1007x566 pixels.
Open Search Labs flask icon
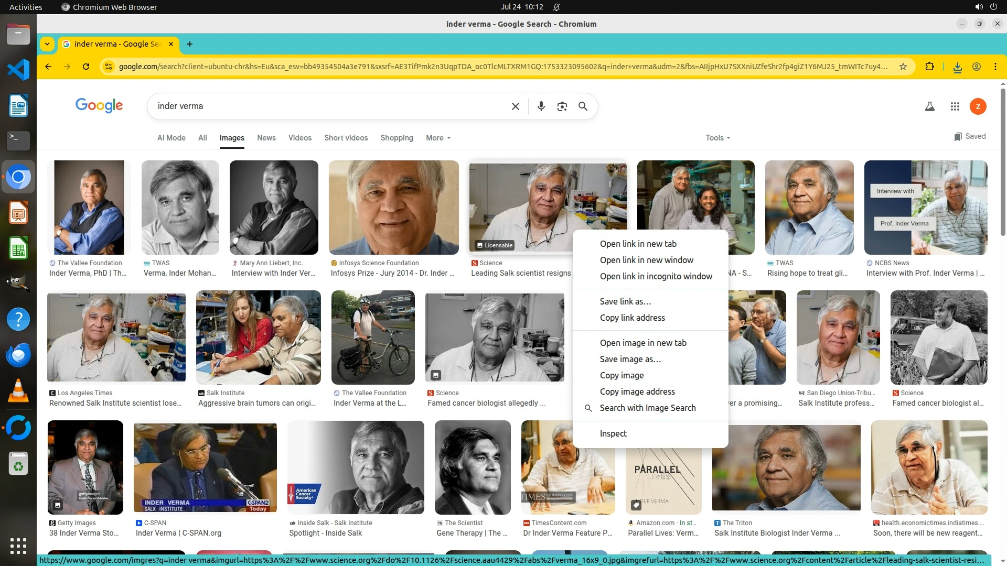pyautogui.click(x=929, y=106)
